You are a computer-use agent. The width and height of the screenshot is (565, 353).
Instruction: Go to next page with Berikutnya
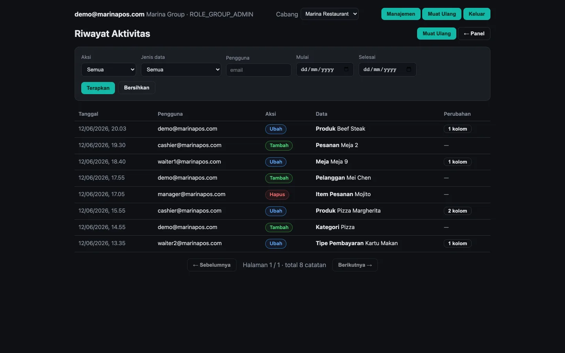tap(355, 265)
